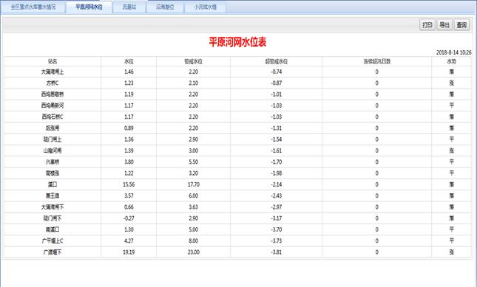Click over-warning value -2.14

click(277, 184)
